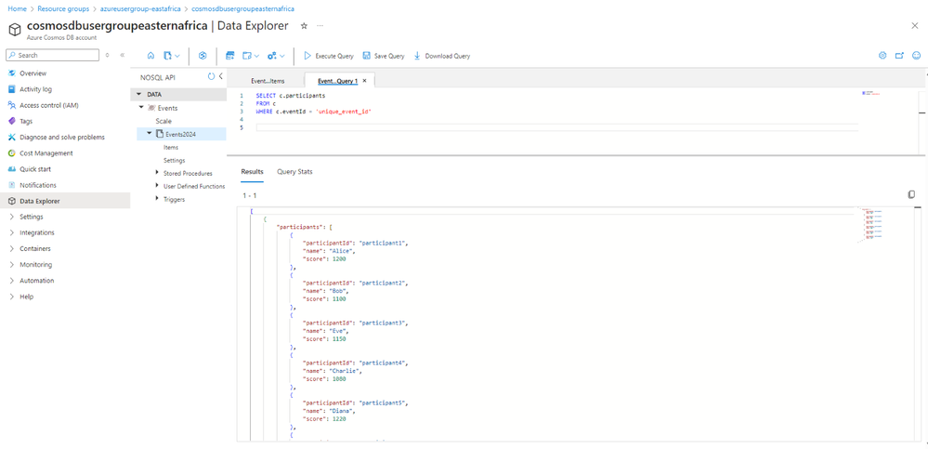The image size is (928, 449).
Task: Select the Event...Query 1 tab
Action: 337,81
